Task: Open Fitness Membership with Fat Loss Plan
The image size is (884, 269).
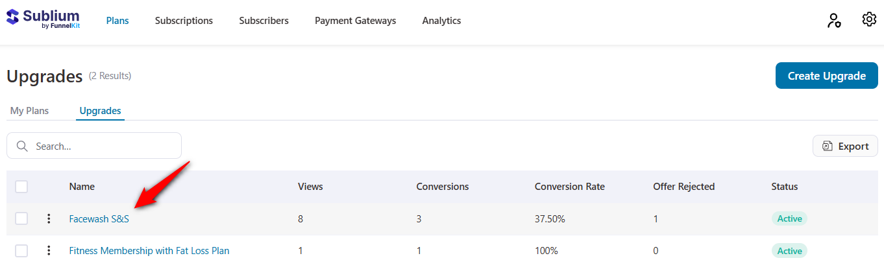Action: 149,251
